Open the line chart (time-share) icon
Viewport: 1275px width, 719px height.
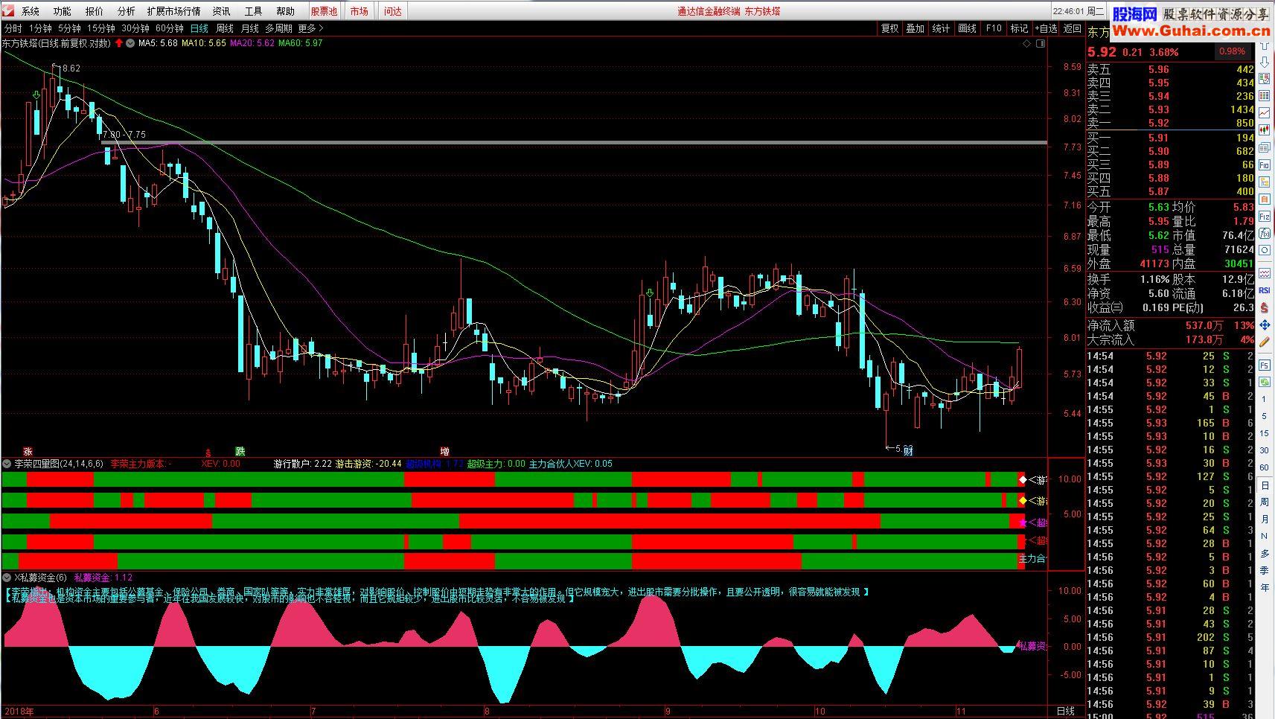pyautogui.click(x=1264, y=112)
